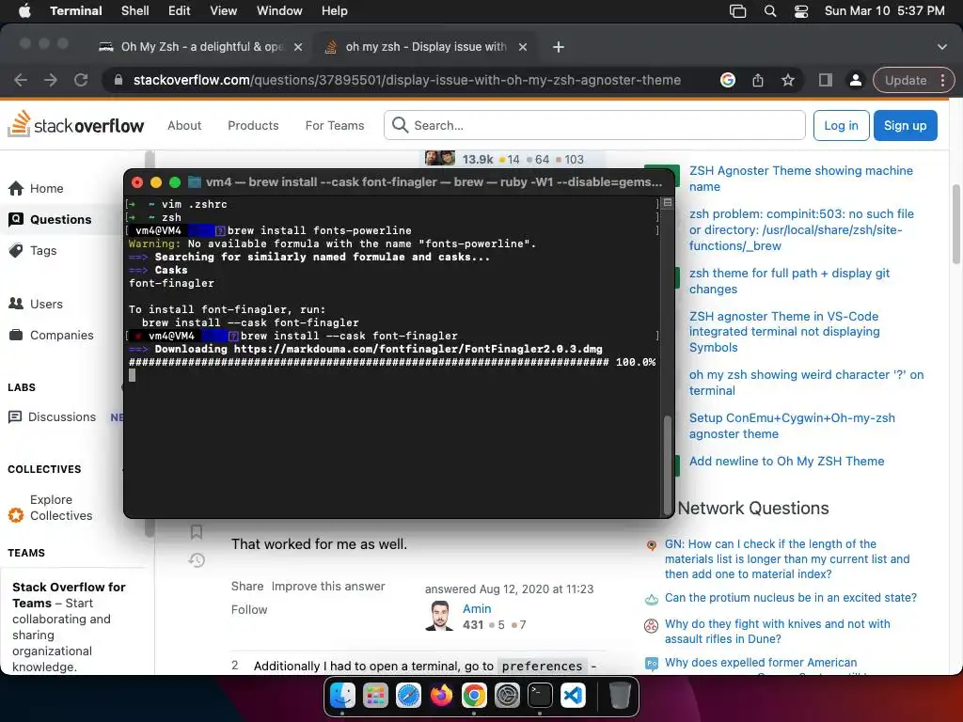The image size is (963, 722).
Task: Click the Sign up button
Action: (x=906, y=125)
